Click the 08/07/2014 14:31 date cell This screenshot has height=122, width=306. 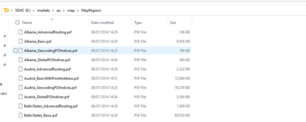click(x=104, y=78)
